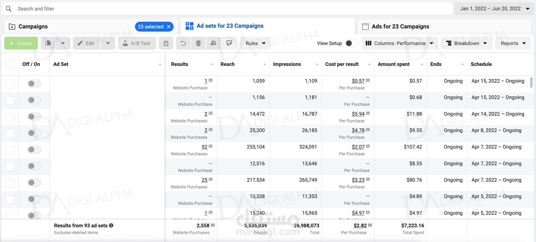Click the export/share comment icon
The width and height of the screenshot is (536, 242).
[x=229, y=43]
